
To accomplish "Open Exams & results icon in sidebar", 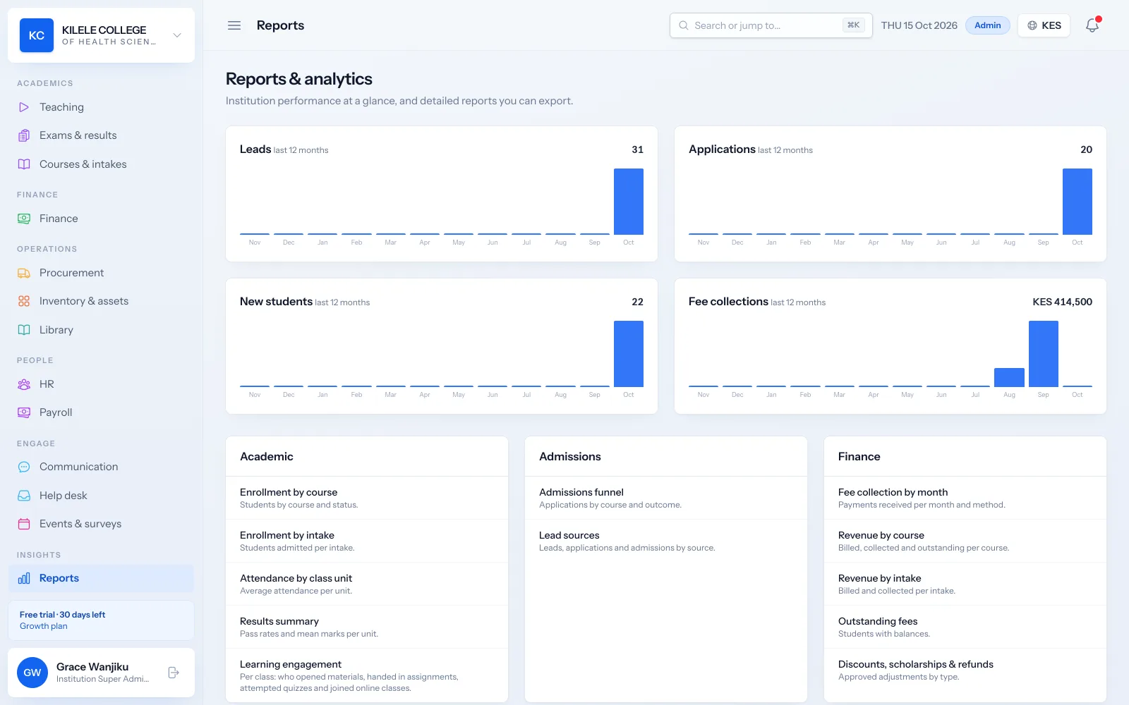I will (x=24, y=135).
